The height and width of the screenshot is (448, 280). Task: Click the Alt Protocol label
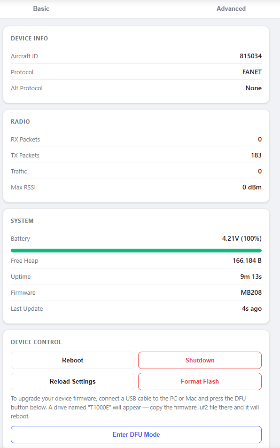[27, 88]
